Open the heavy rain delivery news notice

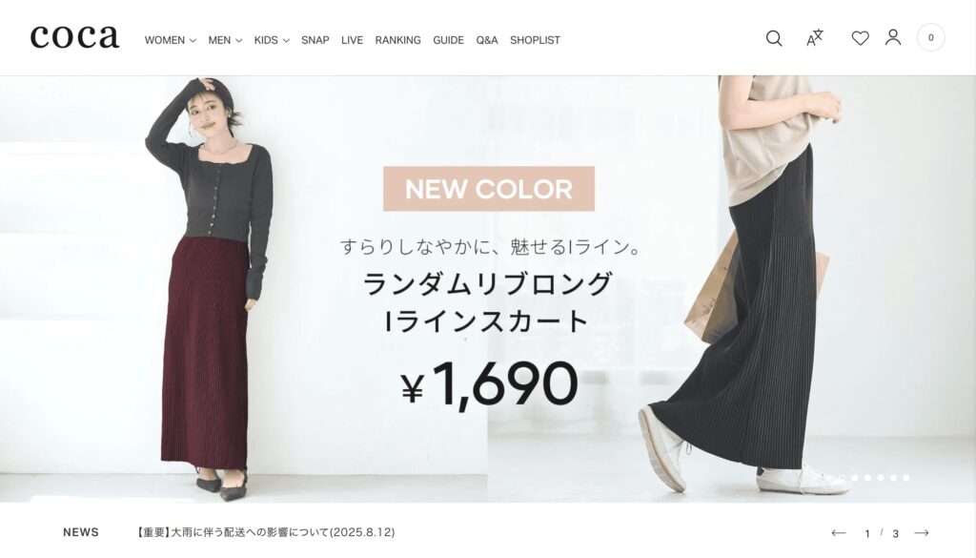(265, 532)
